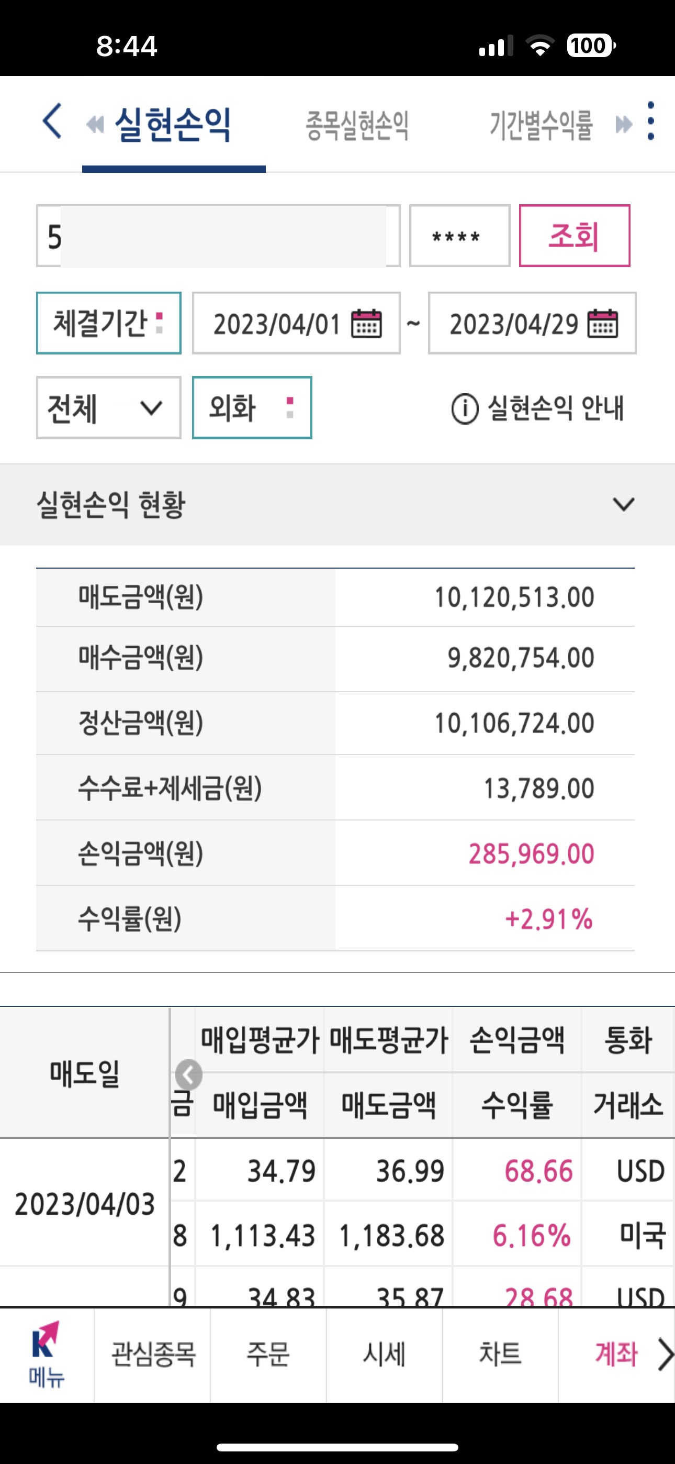Tap the left double-arrow tab scroller
This screenshot has width=675, height=1464.
(95, 124)
